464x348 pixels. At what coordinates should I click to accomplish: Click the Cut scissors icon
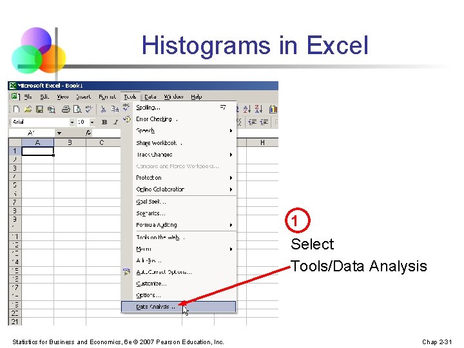pyautogui.click(x=103, y=109)
